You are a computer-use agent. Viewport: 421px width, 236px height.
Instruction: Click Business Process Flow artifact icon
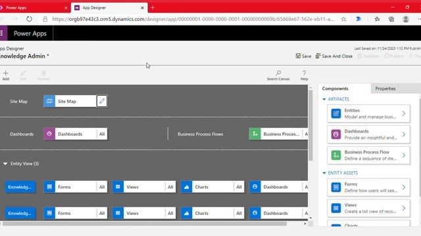[336, 155]
